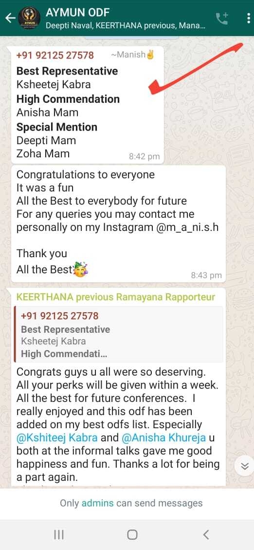Tap sender number +91 92125 27578 at top

click(55, 55)
